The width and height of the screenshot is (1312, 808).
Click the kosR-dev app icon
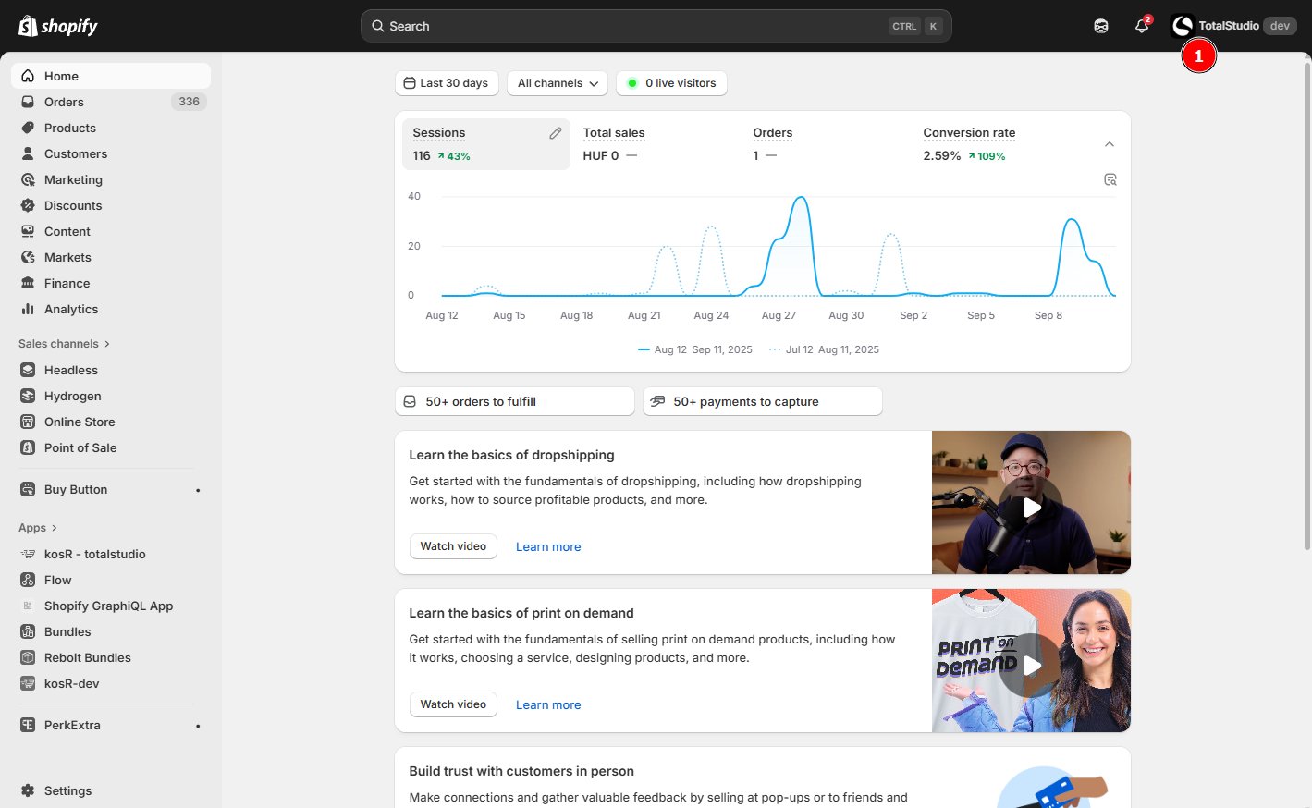pos(28,683)
